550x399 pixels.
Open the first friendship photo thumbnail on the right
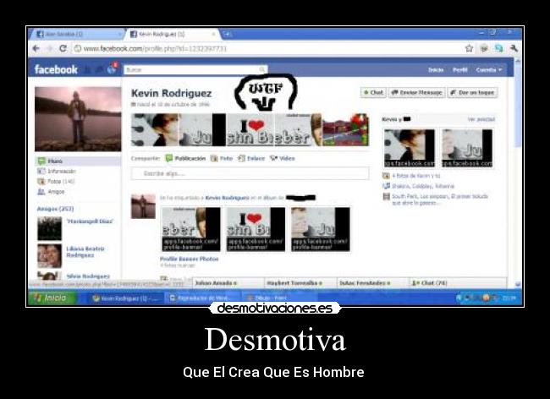[x=409, y=148]
